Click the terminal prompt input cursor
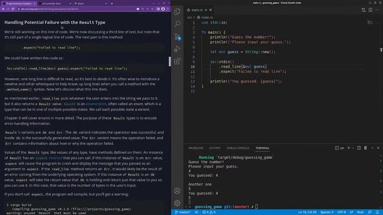 (x=257, y=207)
